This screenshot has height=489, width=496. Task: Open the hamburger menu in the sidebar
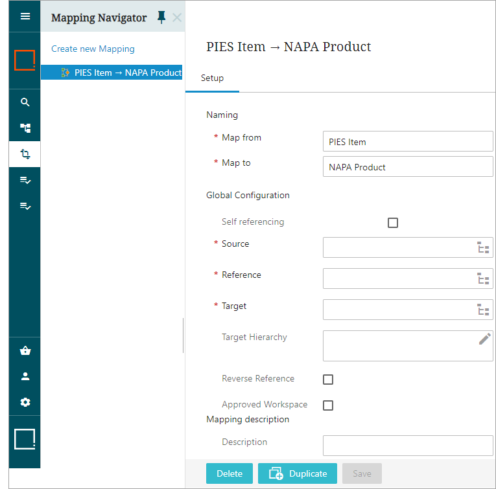tap(25, 17)
